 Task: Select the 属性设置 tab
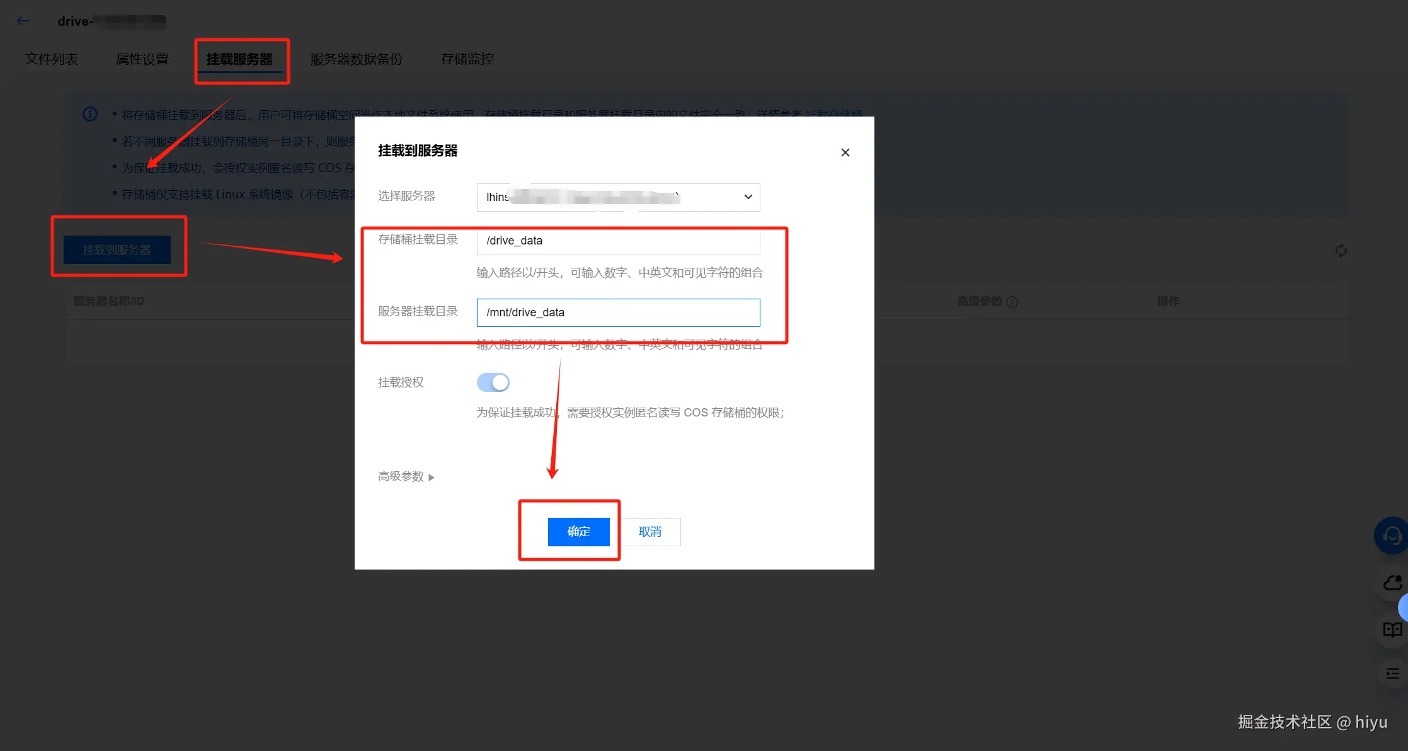pos(142,59)
